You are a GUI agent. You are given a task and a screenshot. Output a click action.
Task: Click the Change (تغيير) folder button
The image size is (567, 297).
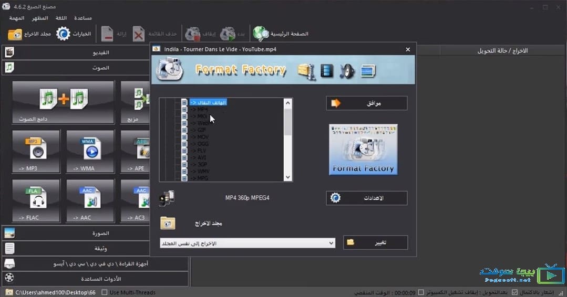375,242
